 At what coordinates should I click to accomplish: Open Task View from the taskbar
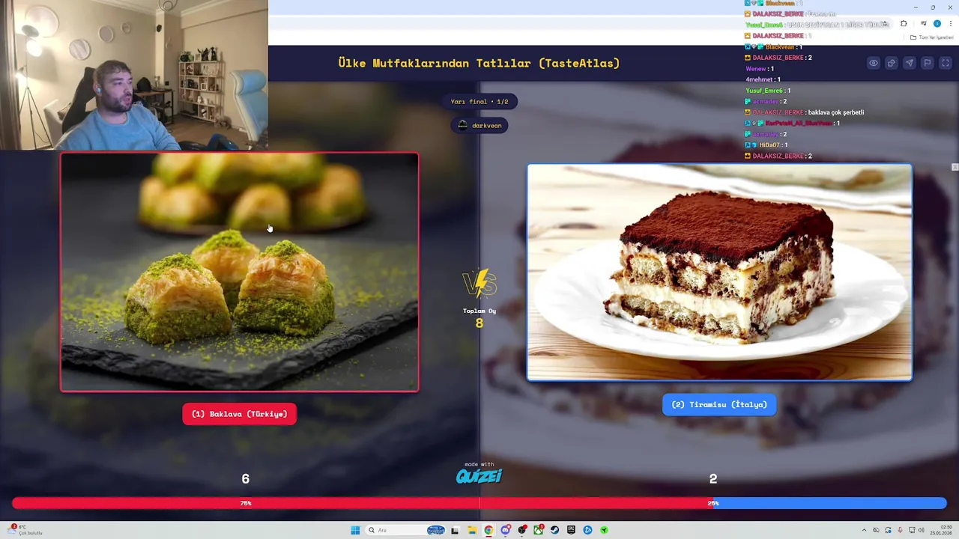tap(455, 530)
